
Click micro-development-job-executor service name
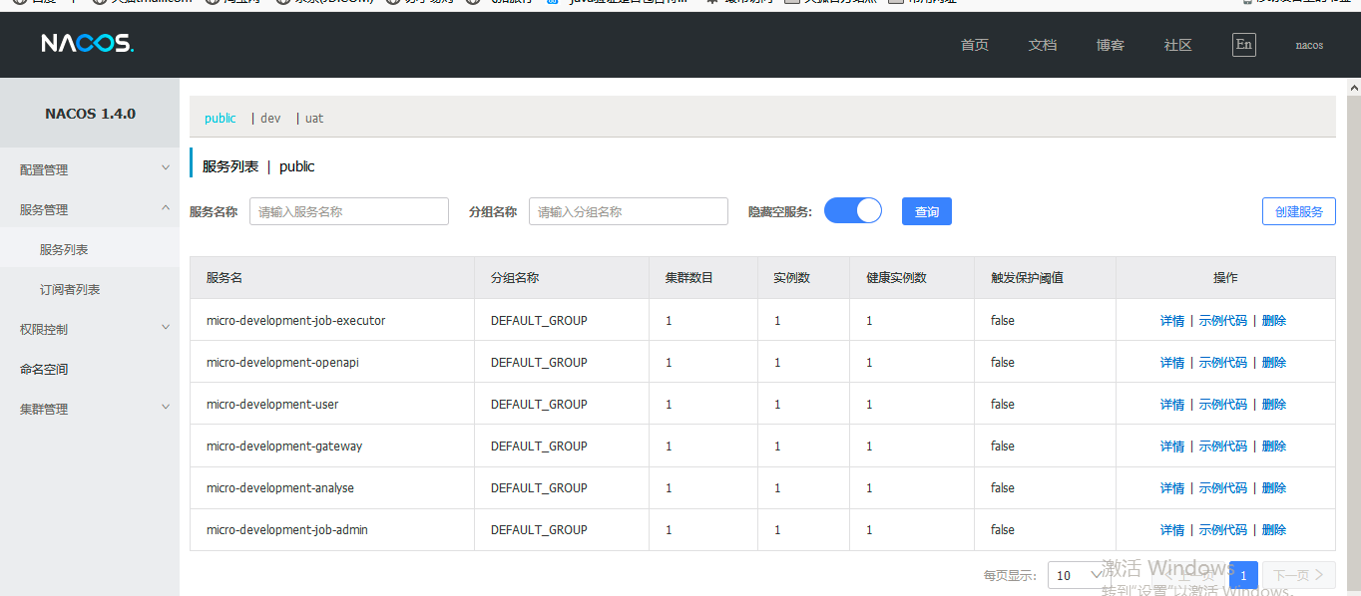(x=295, y=321)
